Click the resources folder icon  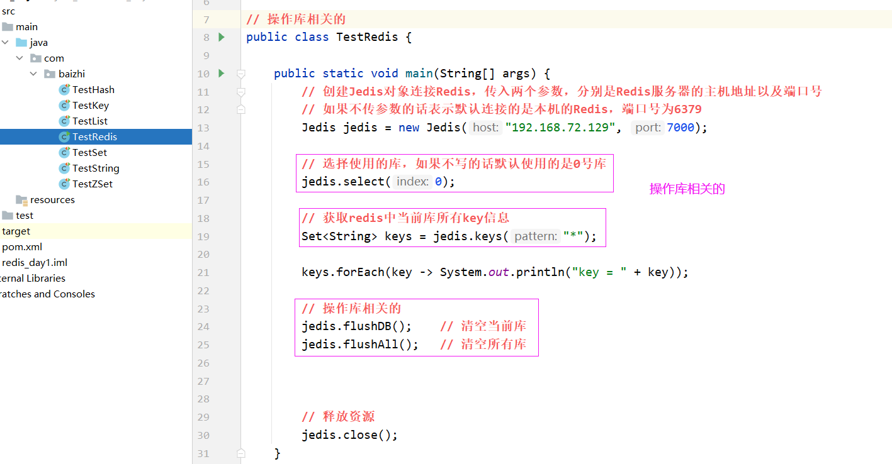coord(21,199)
